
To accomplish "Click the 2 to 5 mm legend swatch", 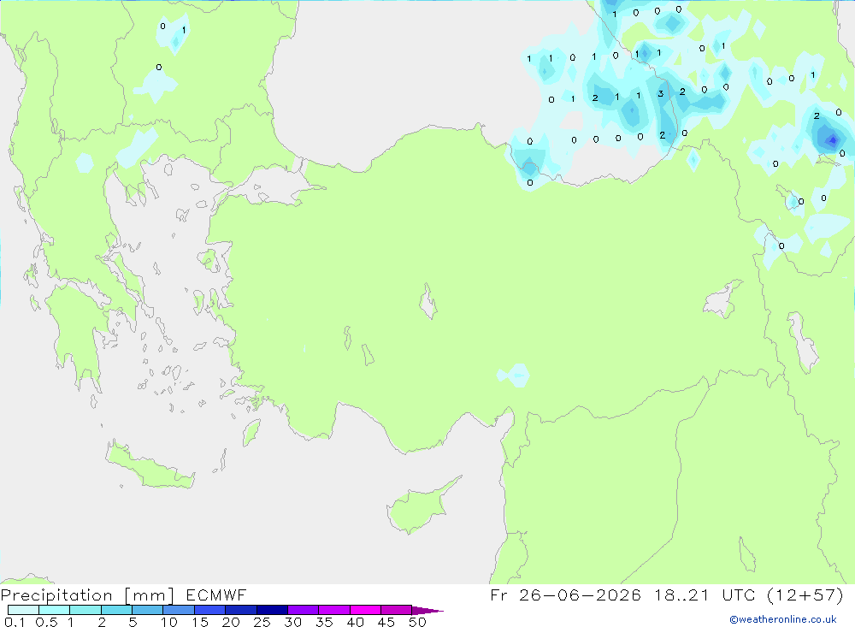I will point(116,610).
